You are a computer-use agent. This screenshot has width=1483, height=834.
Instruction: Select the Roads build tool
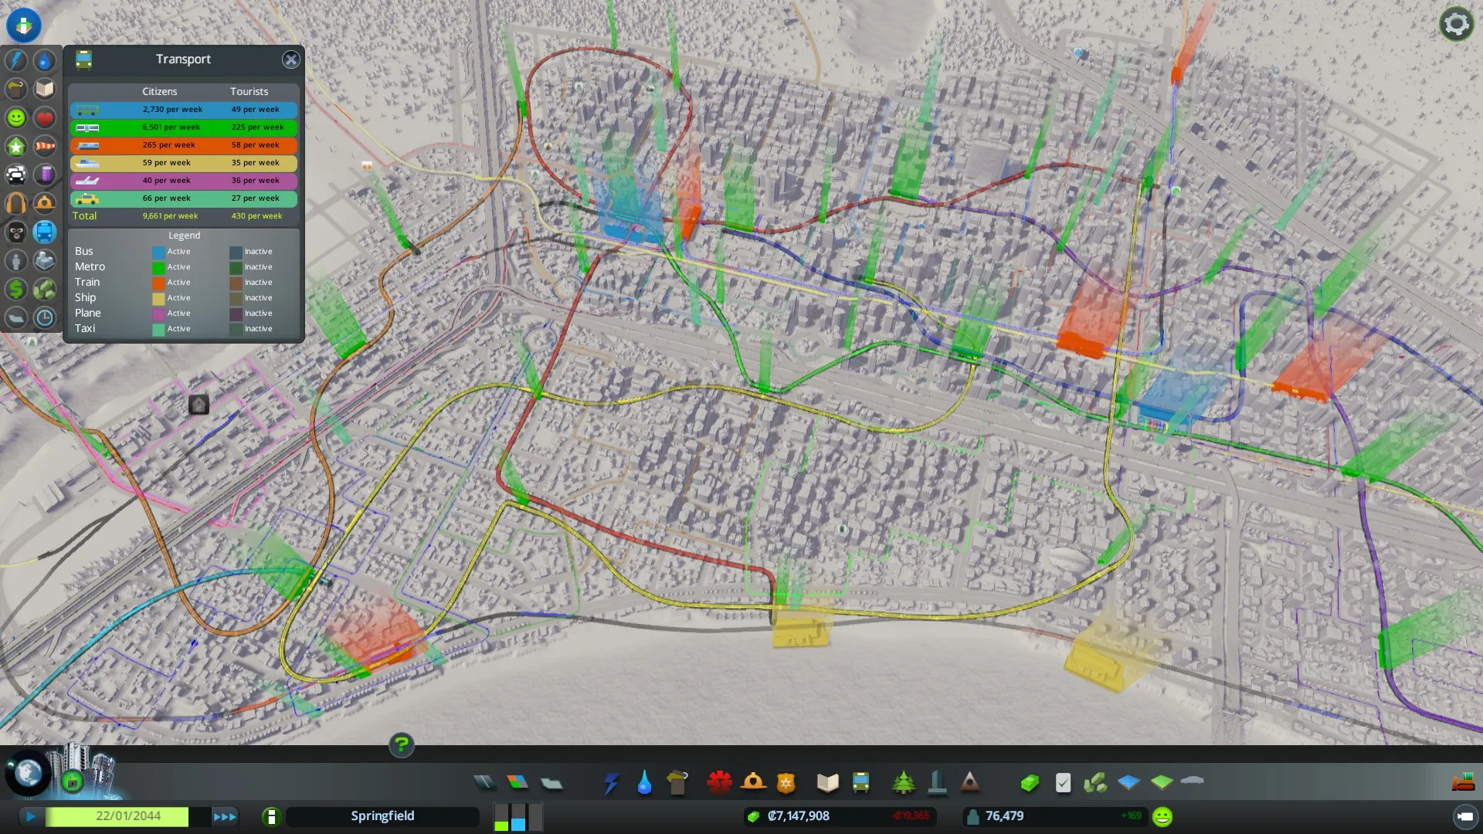pyautogui.click(x=484, y=783)
